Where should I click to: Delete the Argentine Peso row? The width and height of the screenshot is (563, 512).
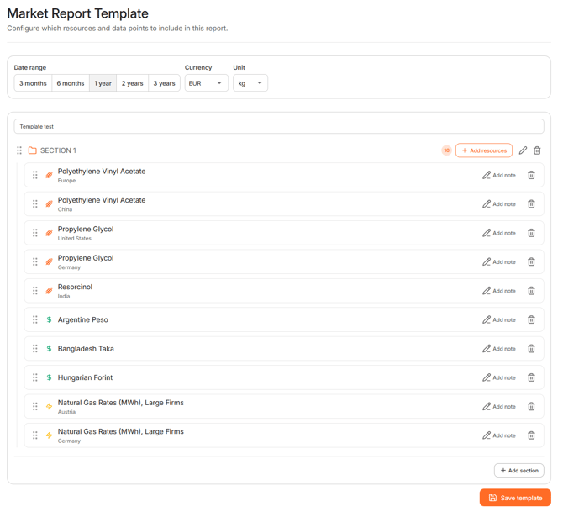click(x=531, y=319)
